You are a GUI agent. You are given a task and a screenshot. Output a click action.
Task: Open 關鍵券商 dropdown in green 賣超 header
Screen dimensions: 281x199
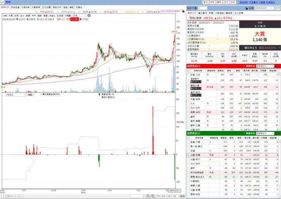[265, 133]
